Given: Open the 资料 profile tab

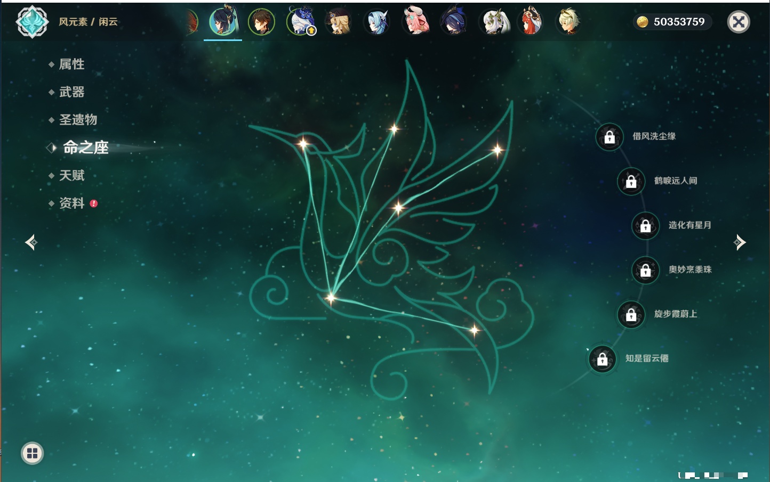Looking at the screenshot, I should pos(72,203).
